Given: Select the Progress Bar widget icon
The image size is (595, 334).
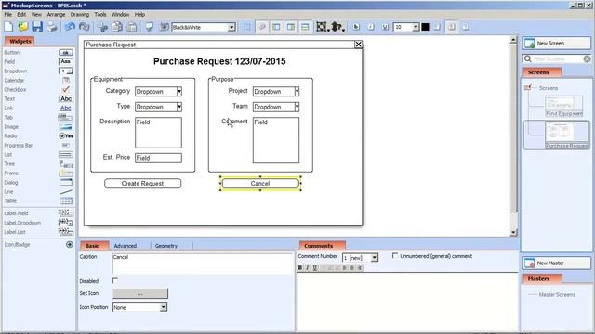Looking at the screenshot, I should (x=66, y=145).
